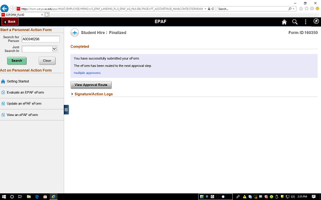Open the address bar dropdown arrow

[x=205, y=9]
